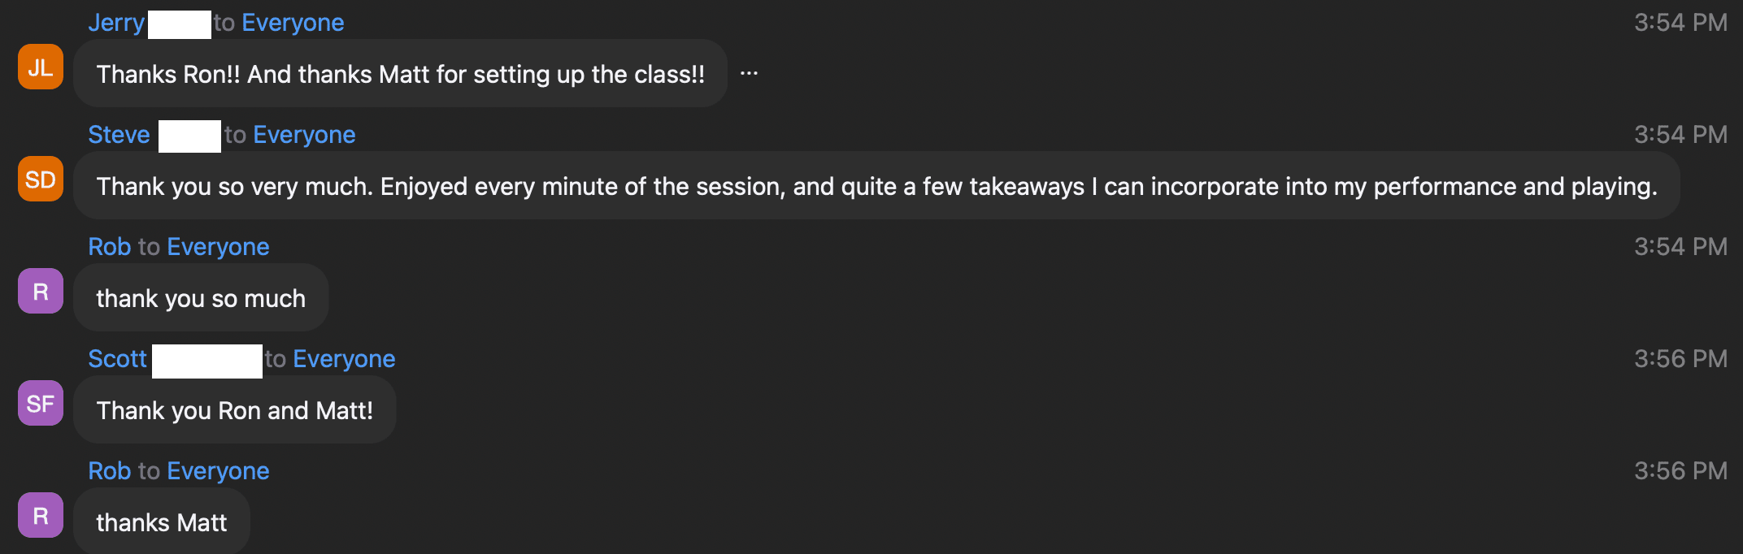Click Rob's name above "thank you so much"
Image resolution: width=1743 pixels, height=554 pixels.
click(109, 247)
